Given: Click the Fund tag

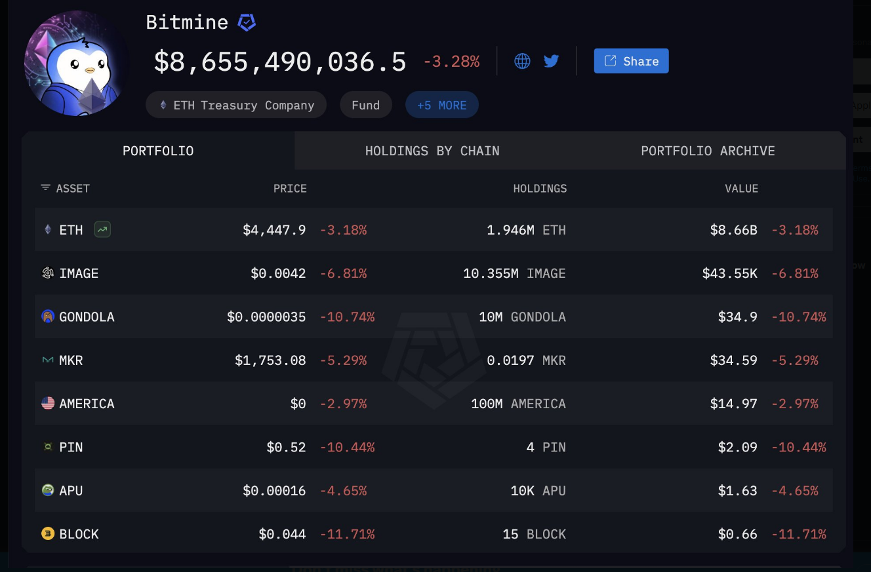Looking at the screenshot, I should 365,105.
